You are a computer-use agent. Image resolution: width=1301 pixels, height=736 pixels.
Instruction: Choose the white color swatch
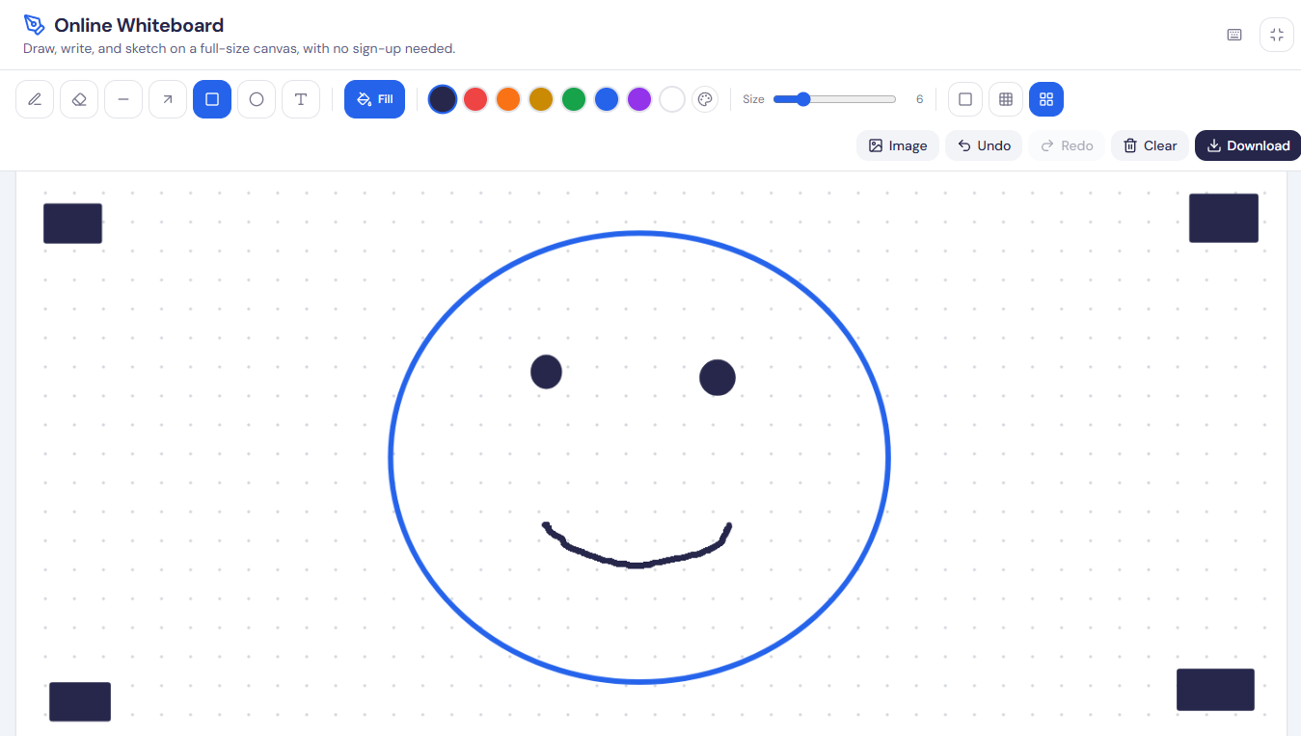[x=672, y=99]
